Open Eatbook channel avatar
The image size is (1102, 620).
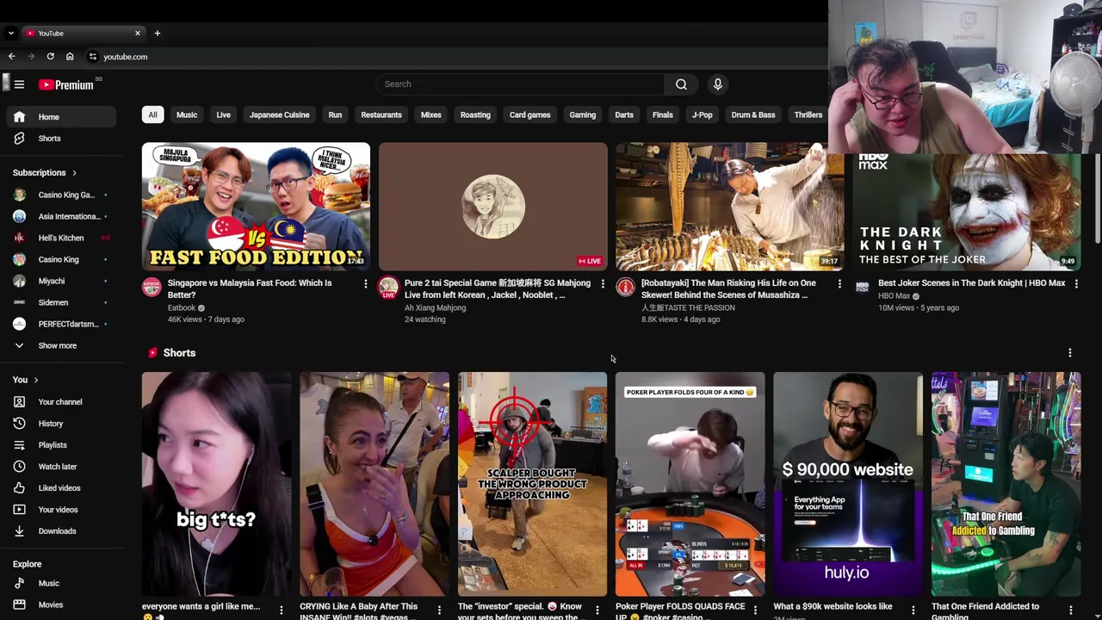[x=152, y=288]
